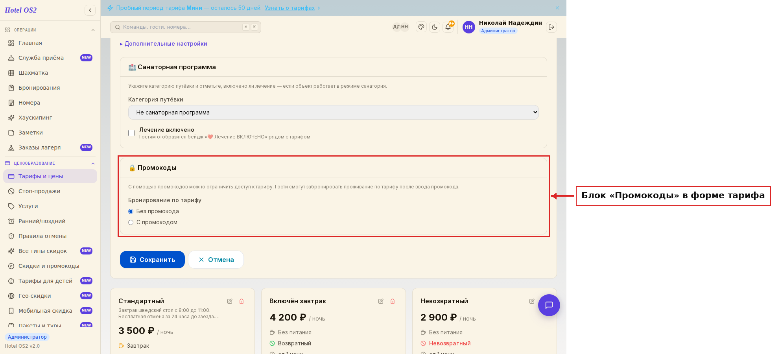Open the floating chat bubble

[549, 305]
